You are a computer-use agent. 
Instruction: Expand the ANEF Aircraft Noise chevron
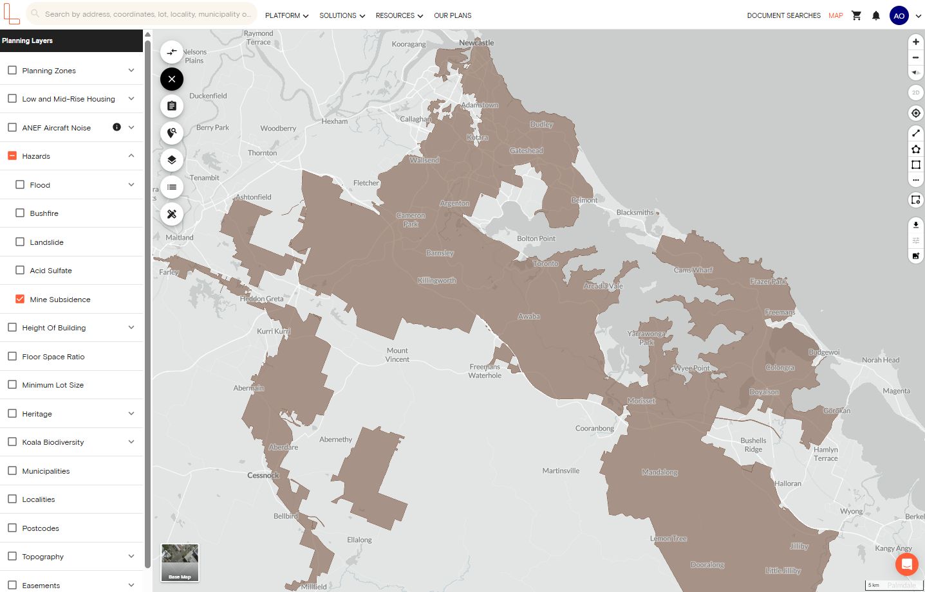pos(131,127)
